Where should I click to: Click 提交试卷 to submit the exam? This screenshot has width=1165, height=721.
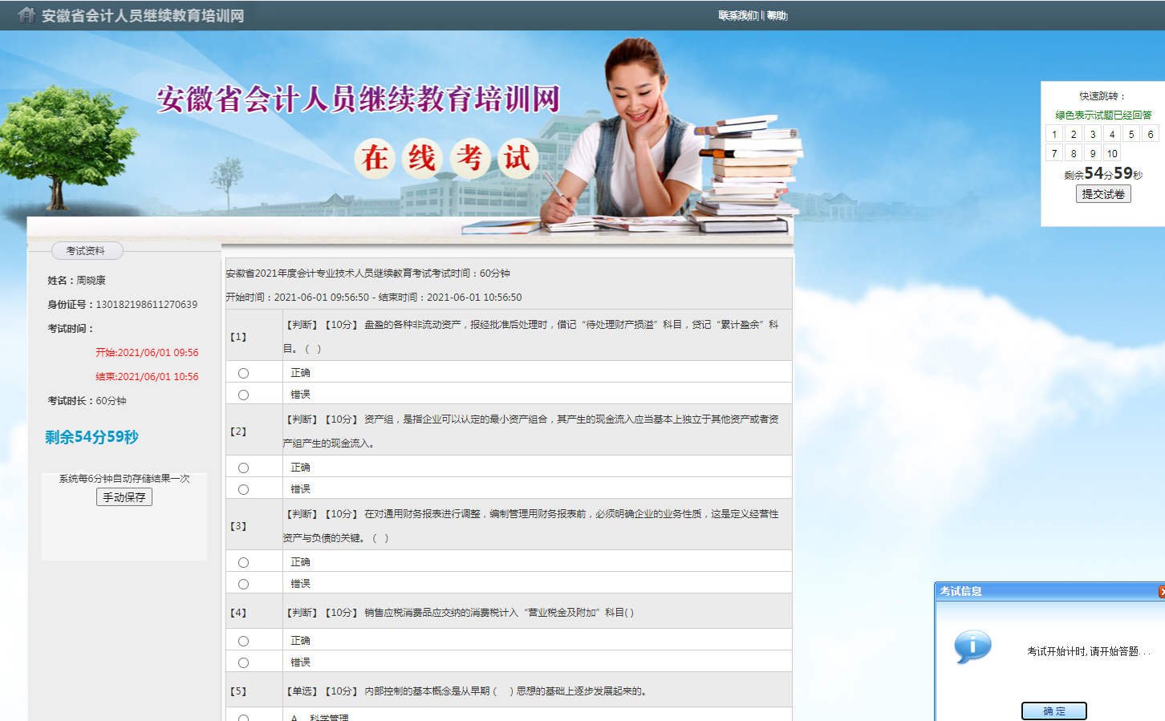[x=1102, y=194]
